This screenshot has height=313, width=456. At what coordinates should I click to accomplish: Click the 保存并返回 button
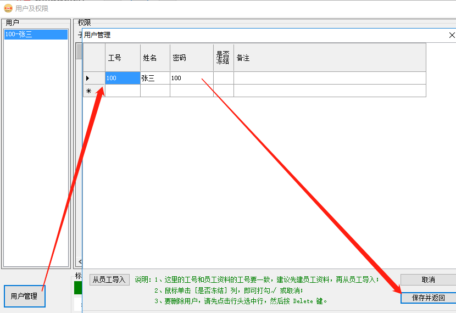click(428, 298)
